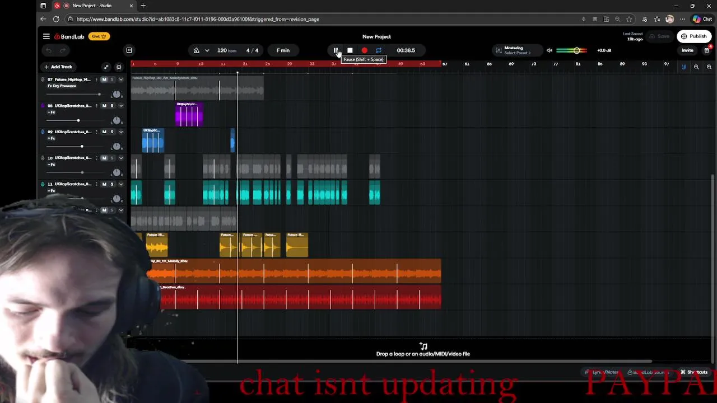
Task: Open the F min key selector
Action: click(283, 50)
